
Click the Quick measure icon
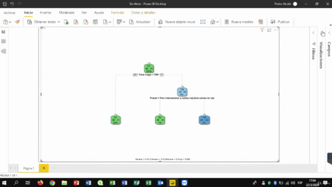coord(260,22)
